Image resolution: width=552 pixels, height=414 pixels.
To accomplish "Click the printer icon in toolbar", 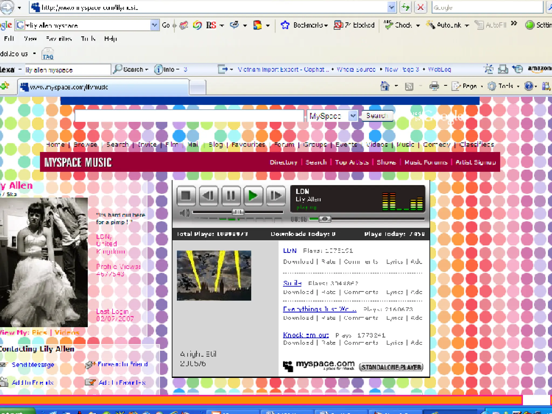I will click(x=434, y=86).
